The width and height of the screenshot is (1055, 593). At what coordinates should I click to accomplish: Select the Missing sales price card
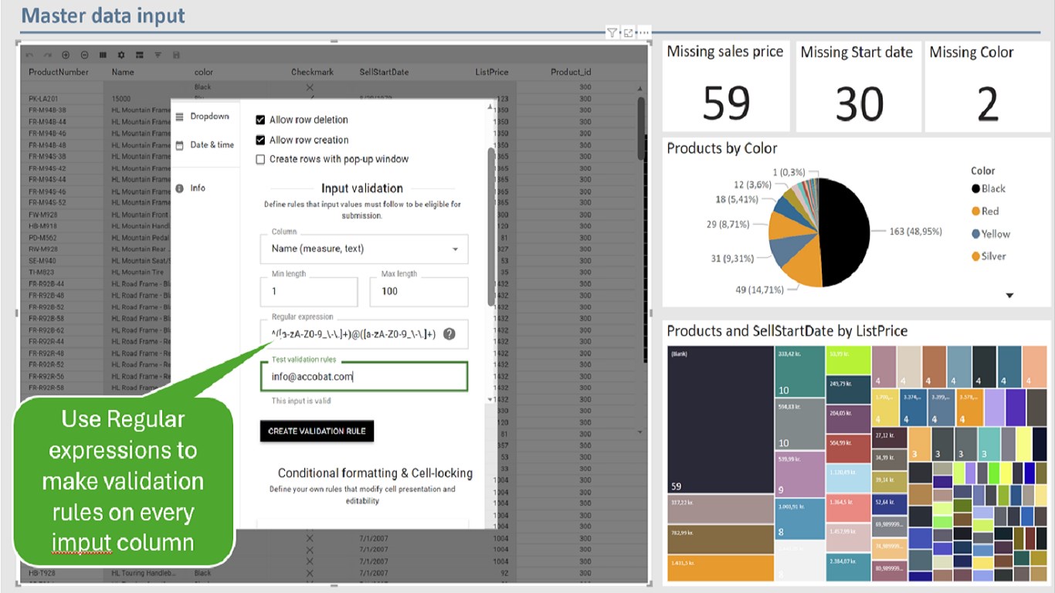[x=726, y=86]
